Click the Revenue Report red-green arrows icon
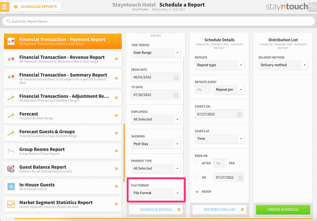Image resolution: width=317 pixels, height=221 pixels. point(11,59)
